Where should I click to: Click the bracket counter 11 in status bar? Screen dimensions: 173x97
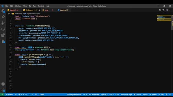click(31, 95)
